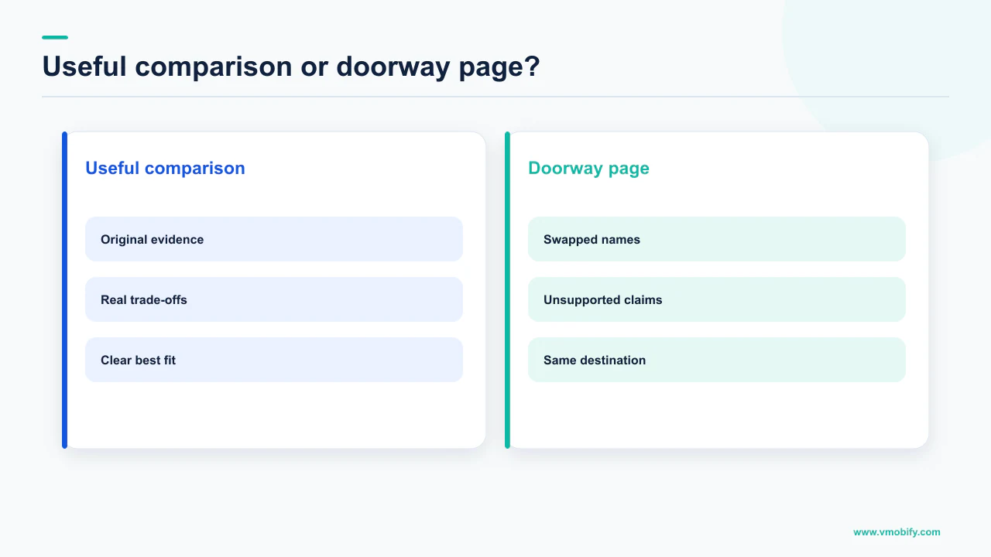Image resolution: width=991 pixels, height=557 pixels.
Task: Click the slide title 'Useful comparison or doorway page?'
Action: point(290,67)
